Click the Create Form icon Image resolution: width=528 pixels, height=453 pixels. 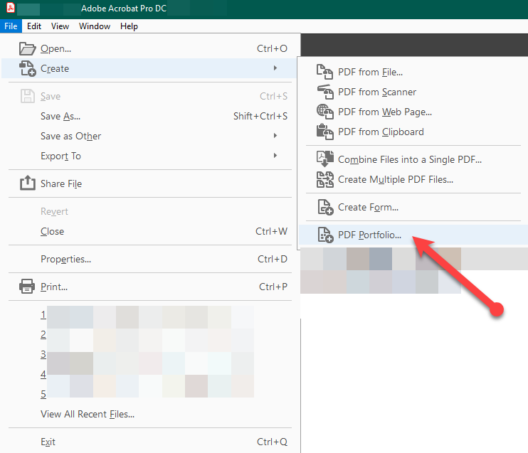[326, 207]
